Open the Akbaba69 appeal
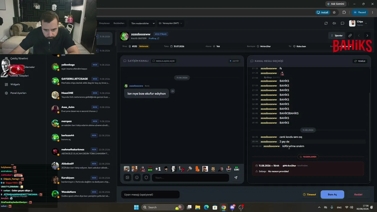Screen dimensions: 377x212 tap(81, 166)
